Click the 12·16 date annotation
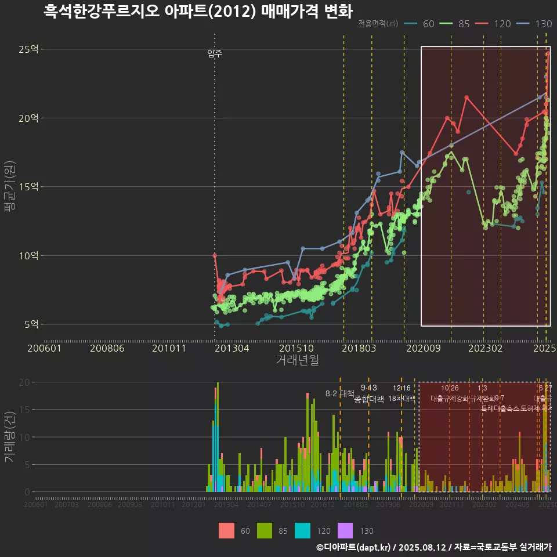The height and width of the screenshot is (557, 557). pyautogui.click(x=402, y=388)
